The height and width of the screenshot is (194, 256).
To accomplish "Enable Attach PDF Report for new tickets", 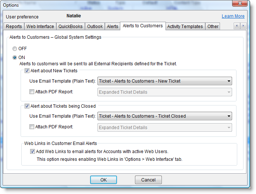I will click(x=32, y=91).
